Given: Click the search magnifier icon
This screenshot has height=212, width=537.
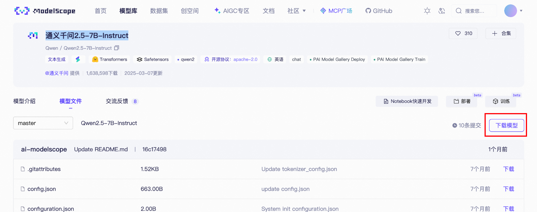Looking at the screenshot, I should pyautogui.click(x=459, y=11).
